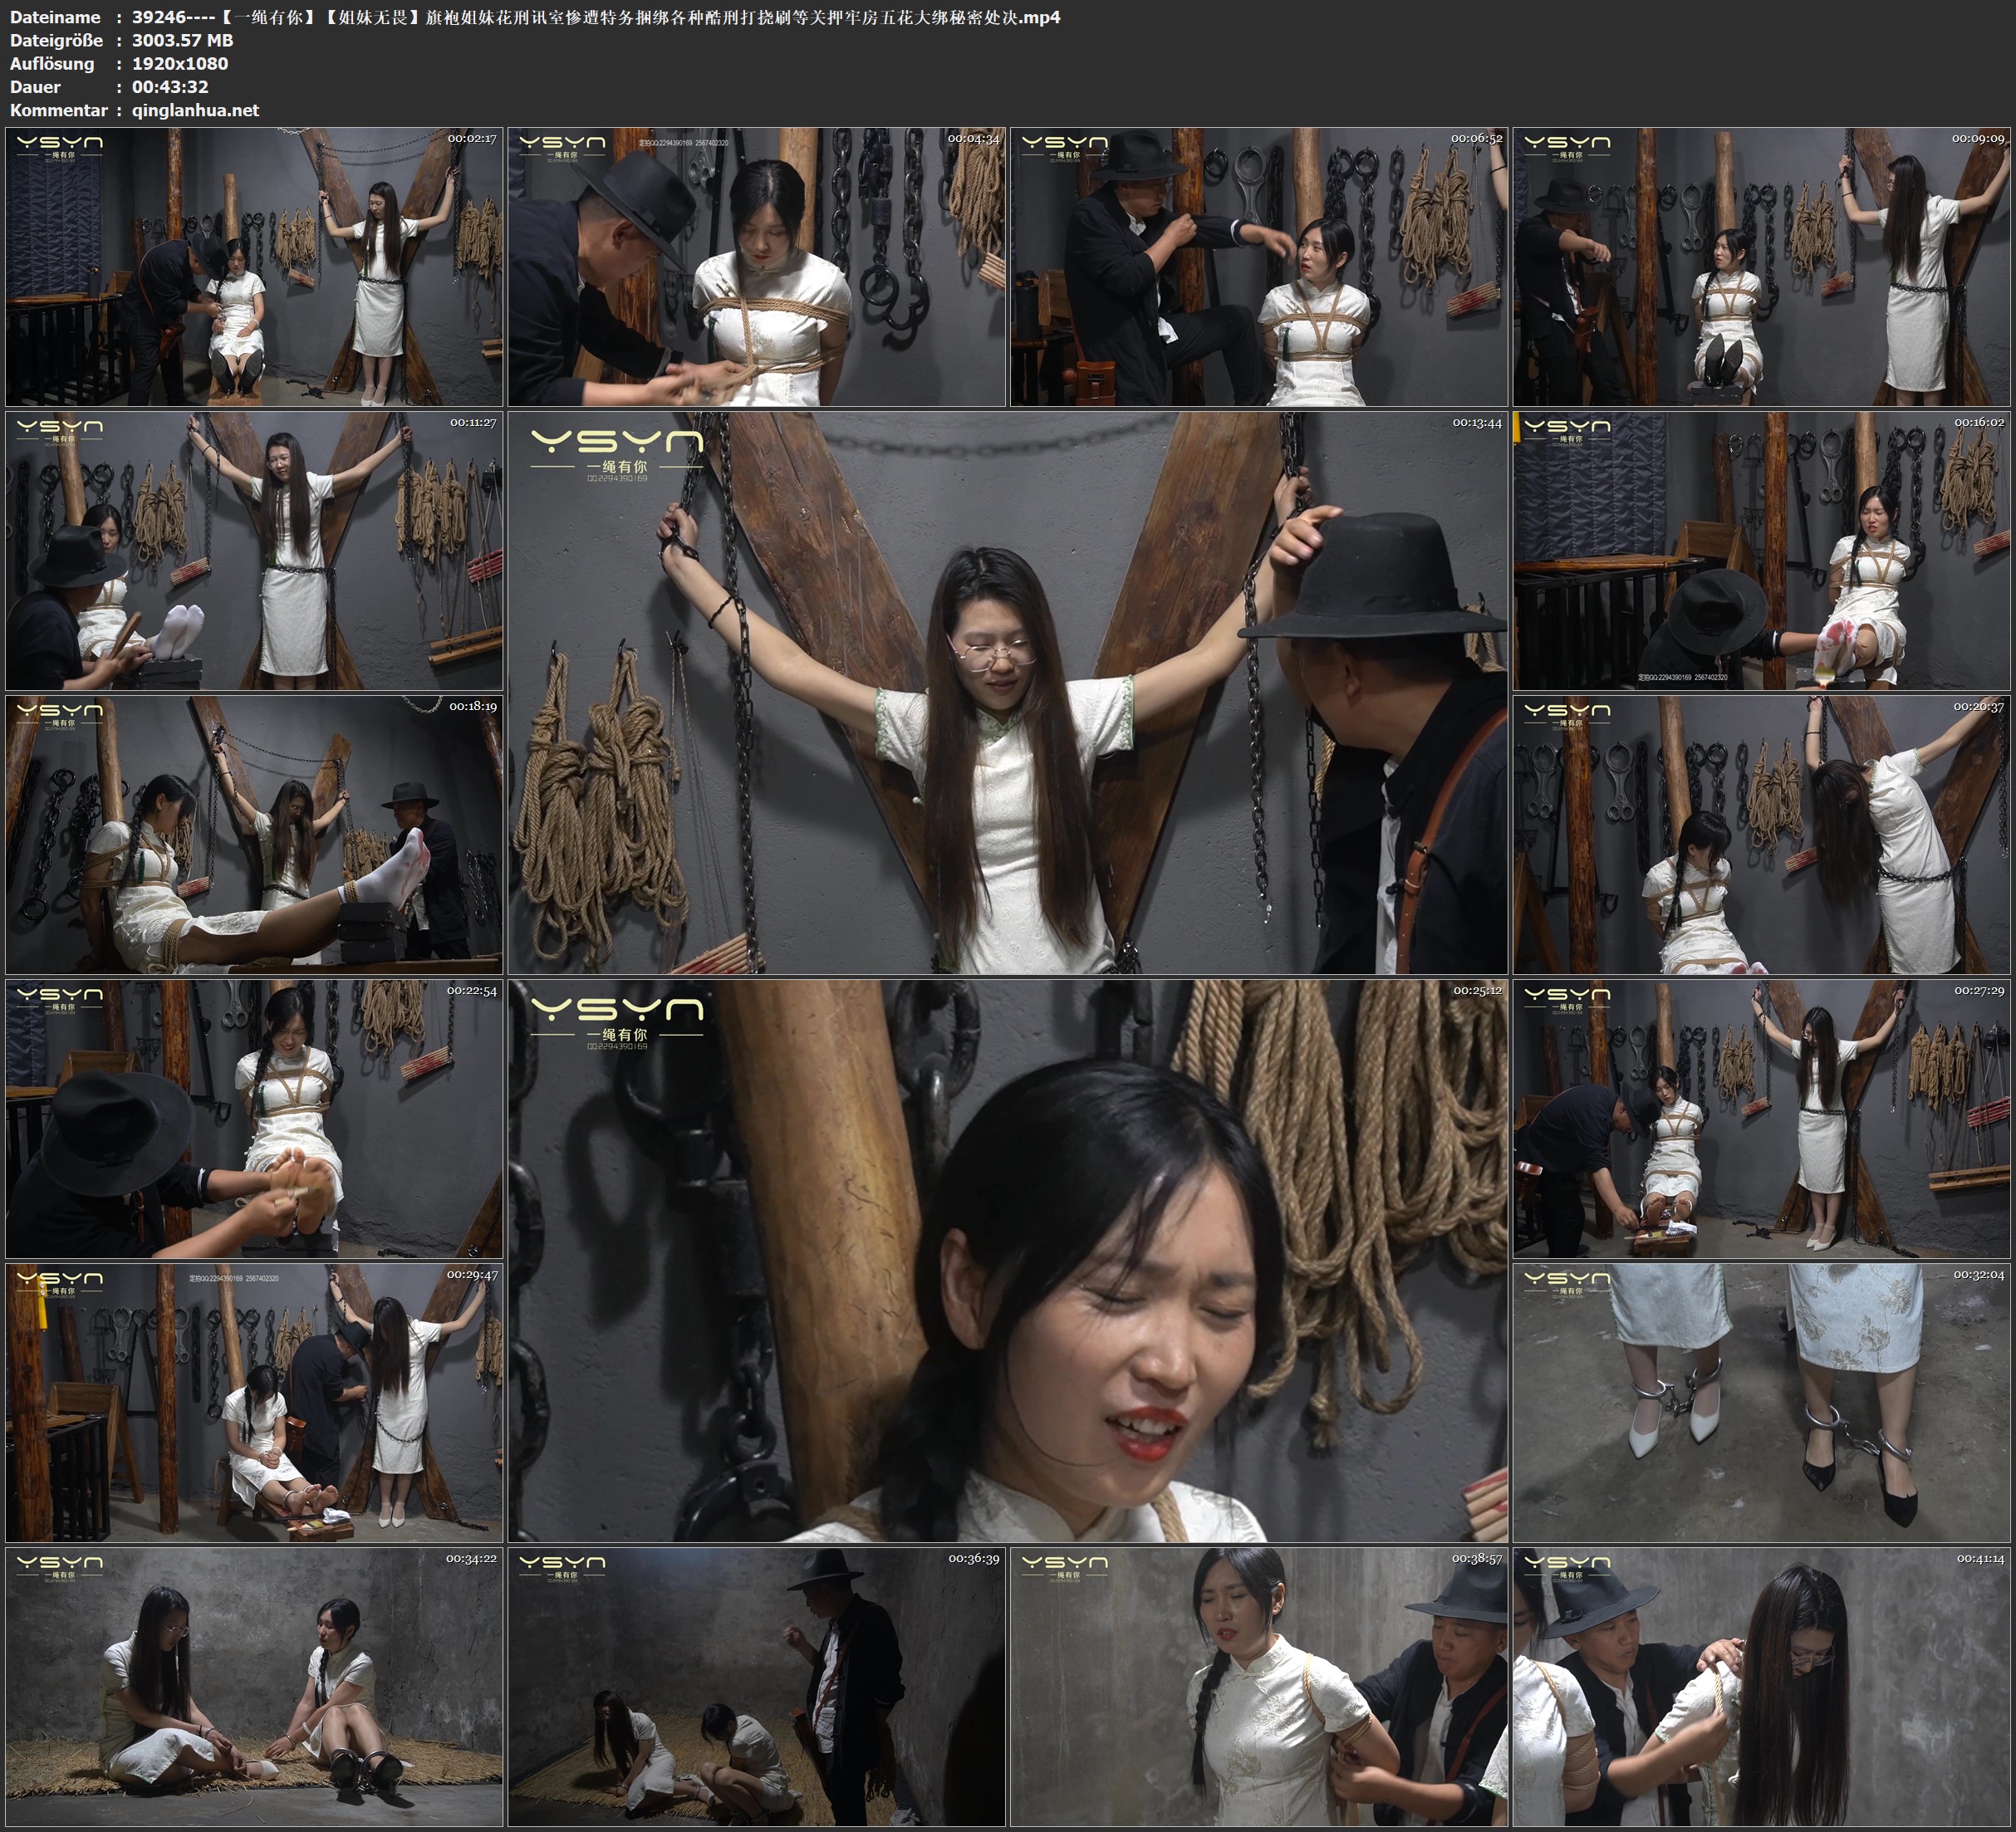
Task: Select the thumbnail marked 00:06:52
Action: 1258,266
